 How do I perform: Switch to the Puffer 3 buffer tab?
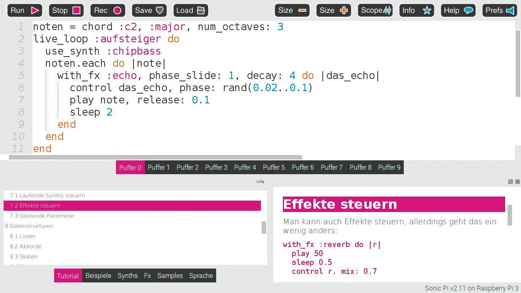point(216,167)
